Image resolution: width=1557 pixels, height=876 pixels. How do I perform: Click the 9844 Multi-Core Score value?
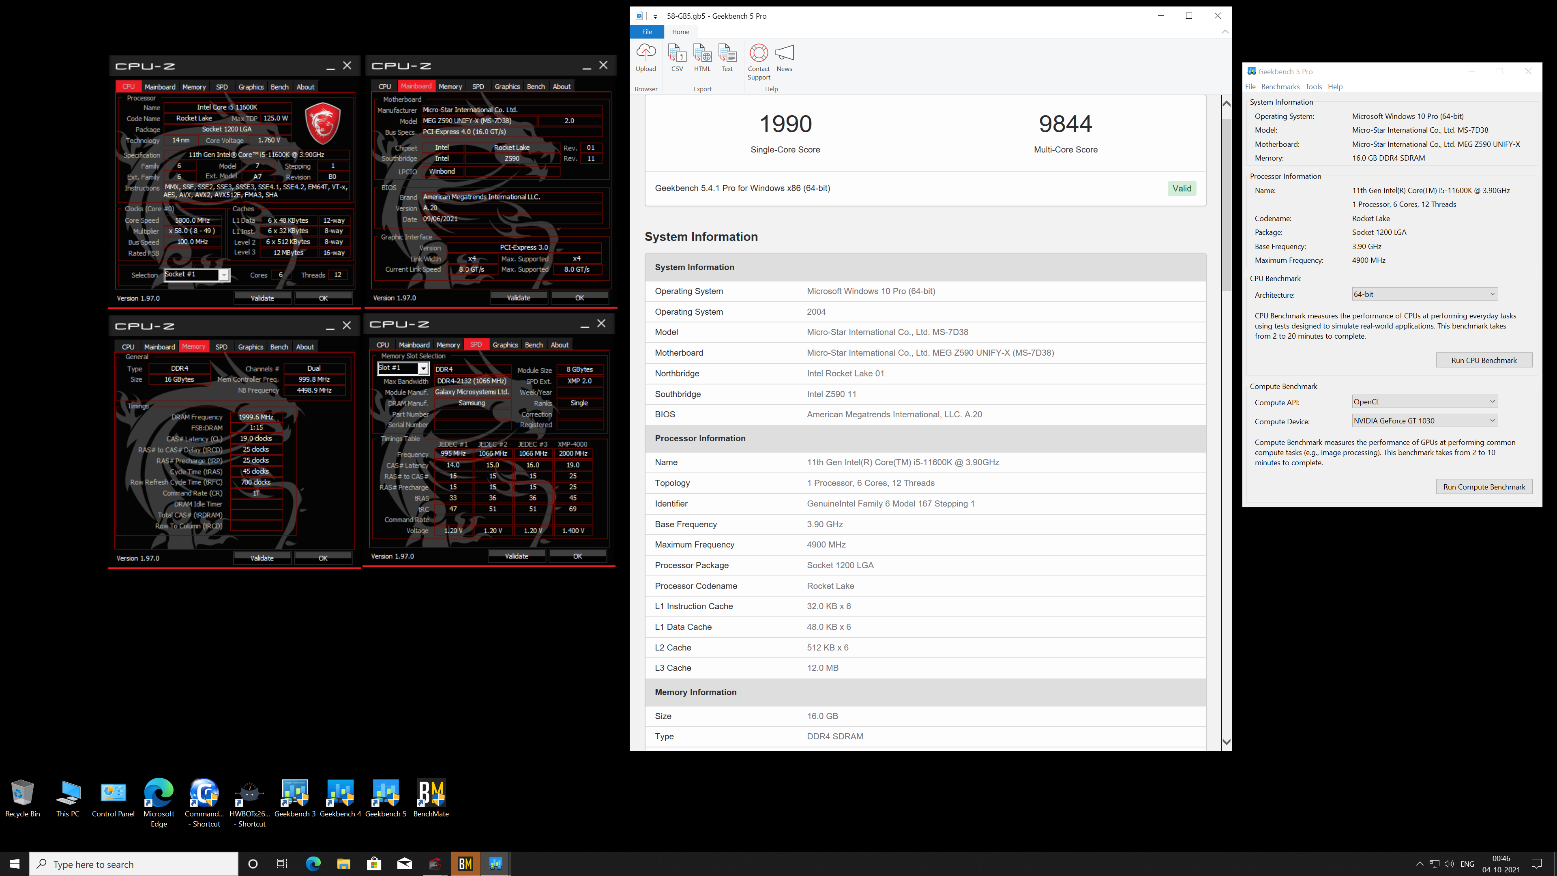click(1066, 124)
